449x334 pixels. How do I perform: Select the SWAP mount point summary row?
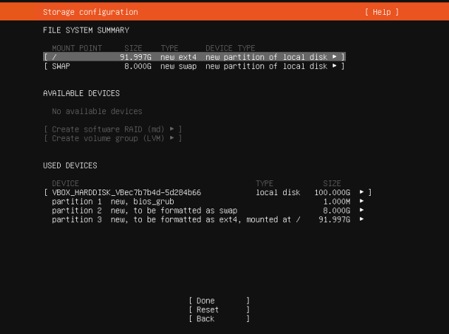194,66
